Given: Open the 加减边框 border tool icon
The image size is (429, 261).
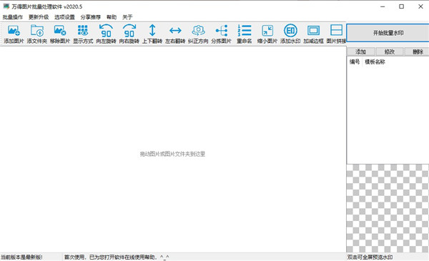Looking at the screenshot, I should tap(313, 34).
